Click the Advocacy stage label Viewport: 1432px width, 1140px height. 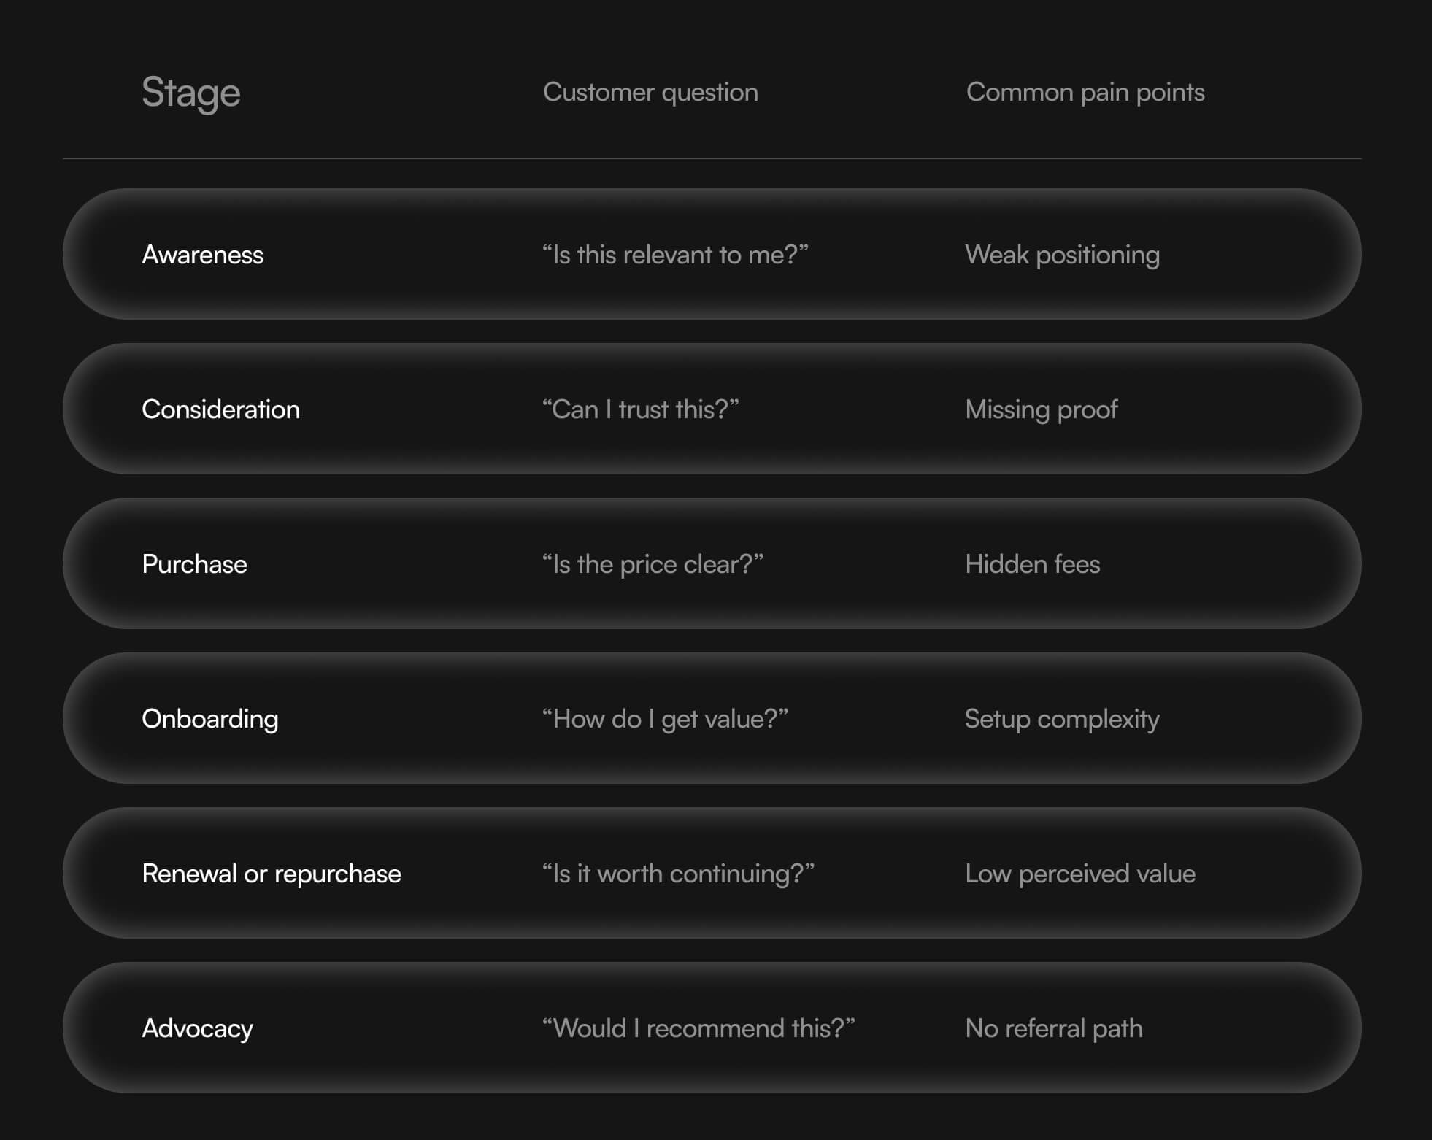[x=197, y=1029]
